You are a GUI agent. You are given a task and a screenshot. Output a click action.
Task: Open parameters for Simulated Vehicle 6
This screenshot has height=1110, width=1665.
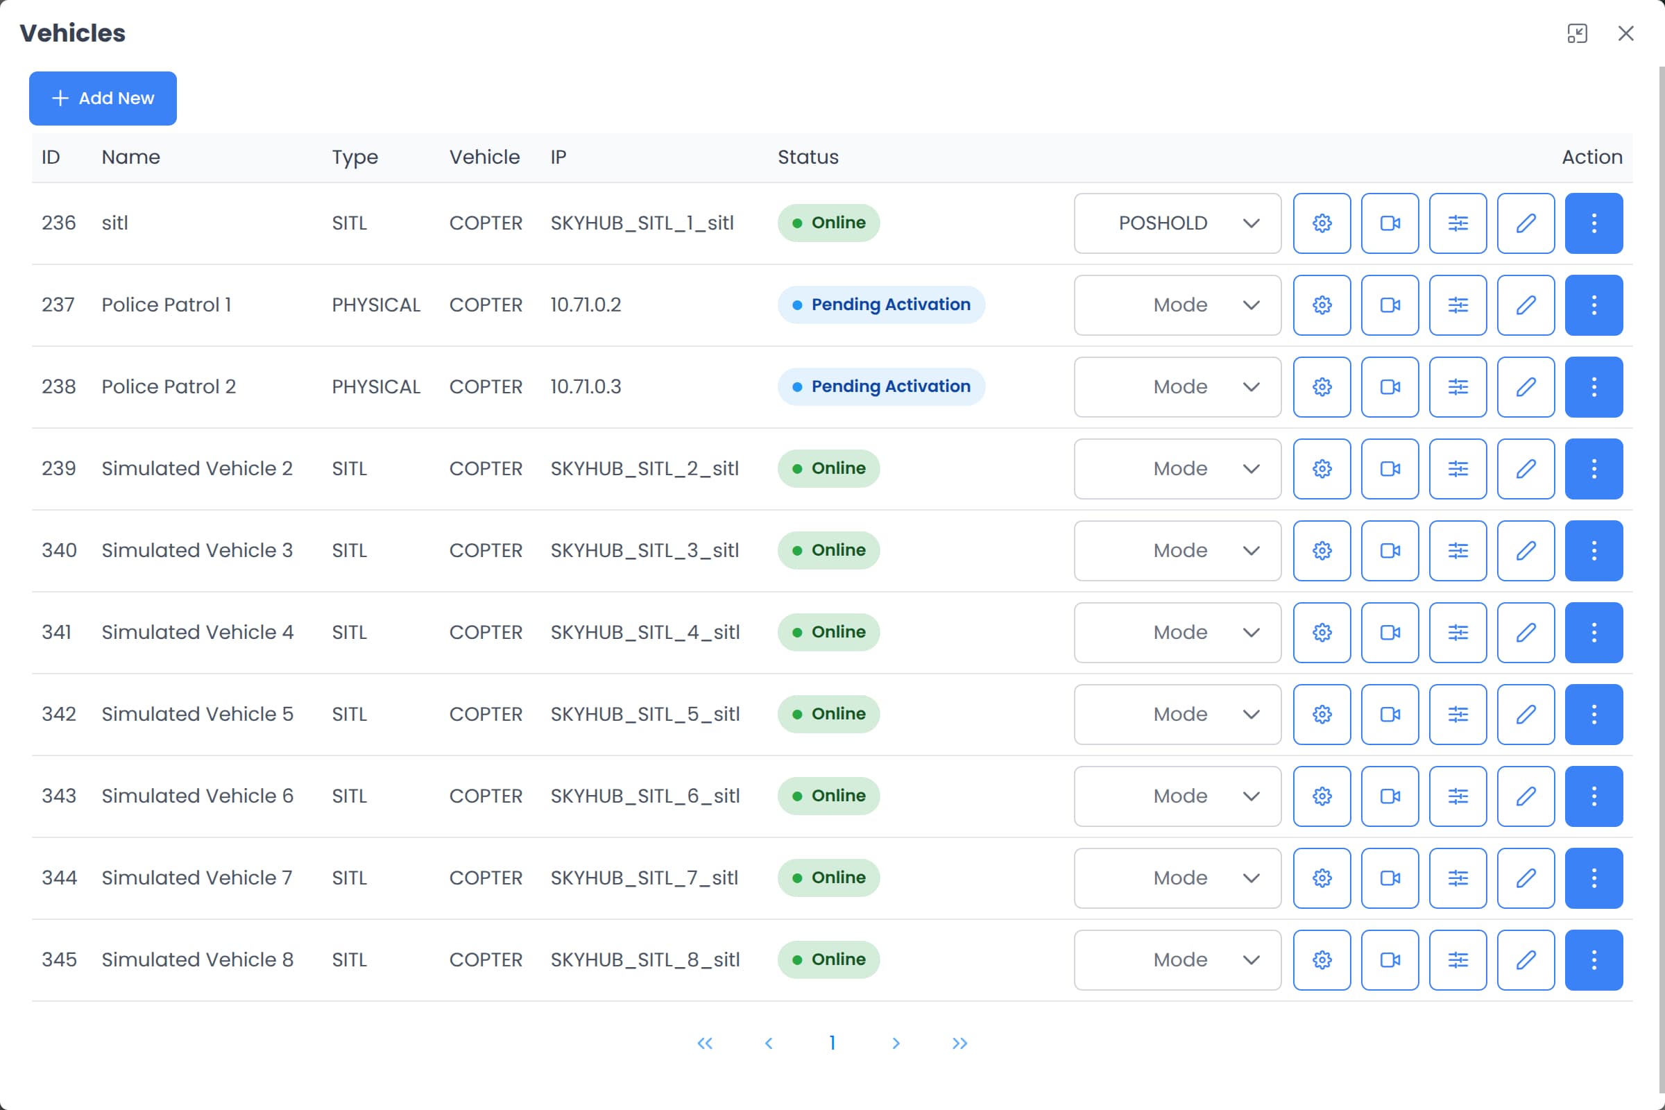(x=1457, y=796)
